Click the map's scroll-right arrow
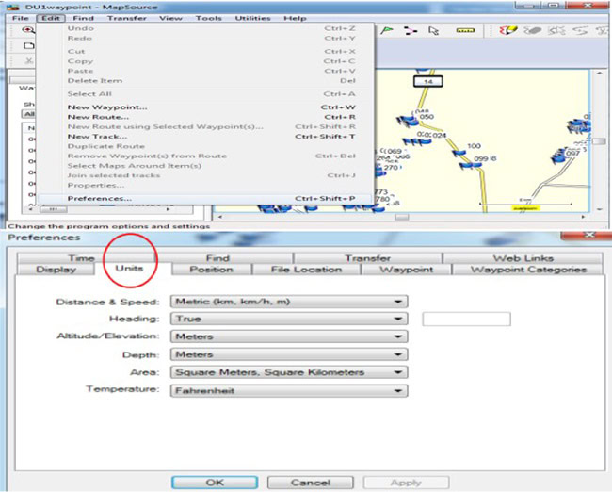This screenshot has width=612, height=492. click(583, 217)
